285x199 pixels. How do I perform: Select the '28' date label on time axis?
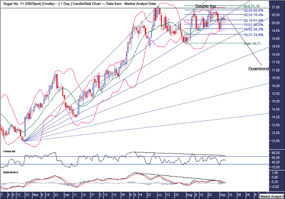click(x=248, y=195)
